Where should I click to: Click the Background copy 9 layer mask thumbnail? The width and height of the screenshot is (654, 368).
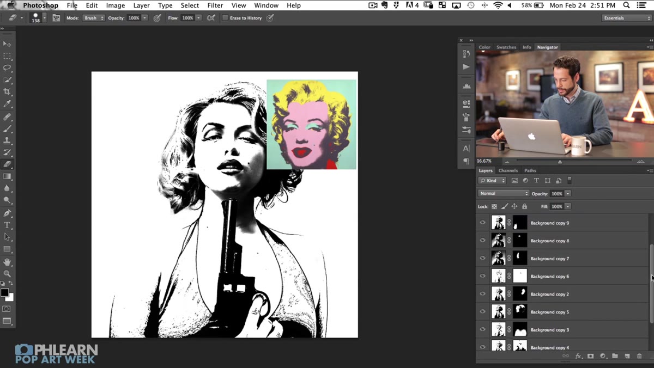click(x=520, y=223)
